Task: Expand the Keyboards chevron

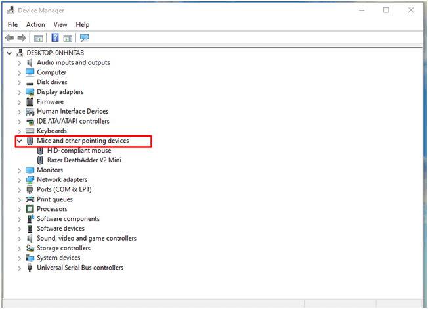Action: click(20, 131)
